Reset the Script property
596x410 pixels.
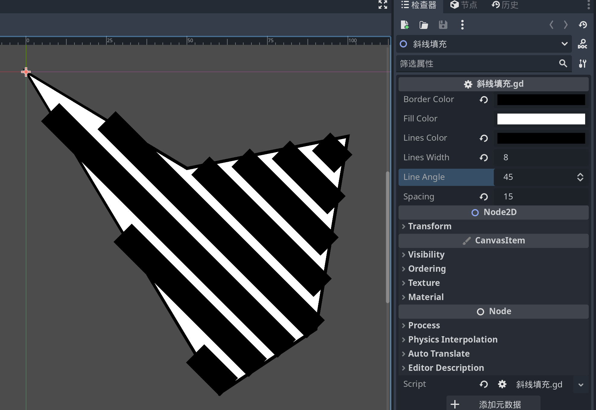(x=484, y=384)
